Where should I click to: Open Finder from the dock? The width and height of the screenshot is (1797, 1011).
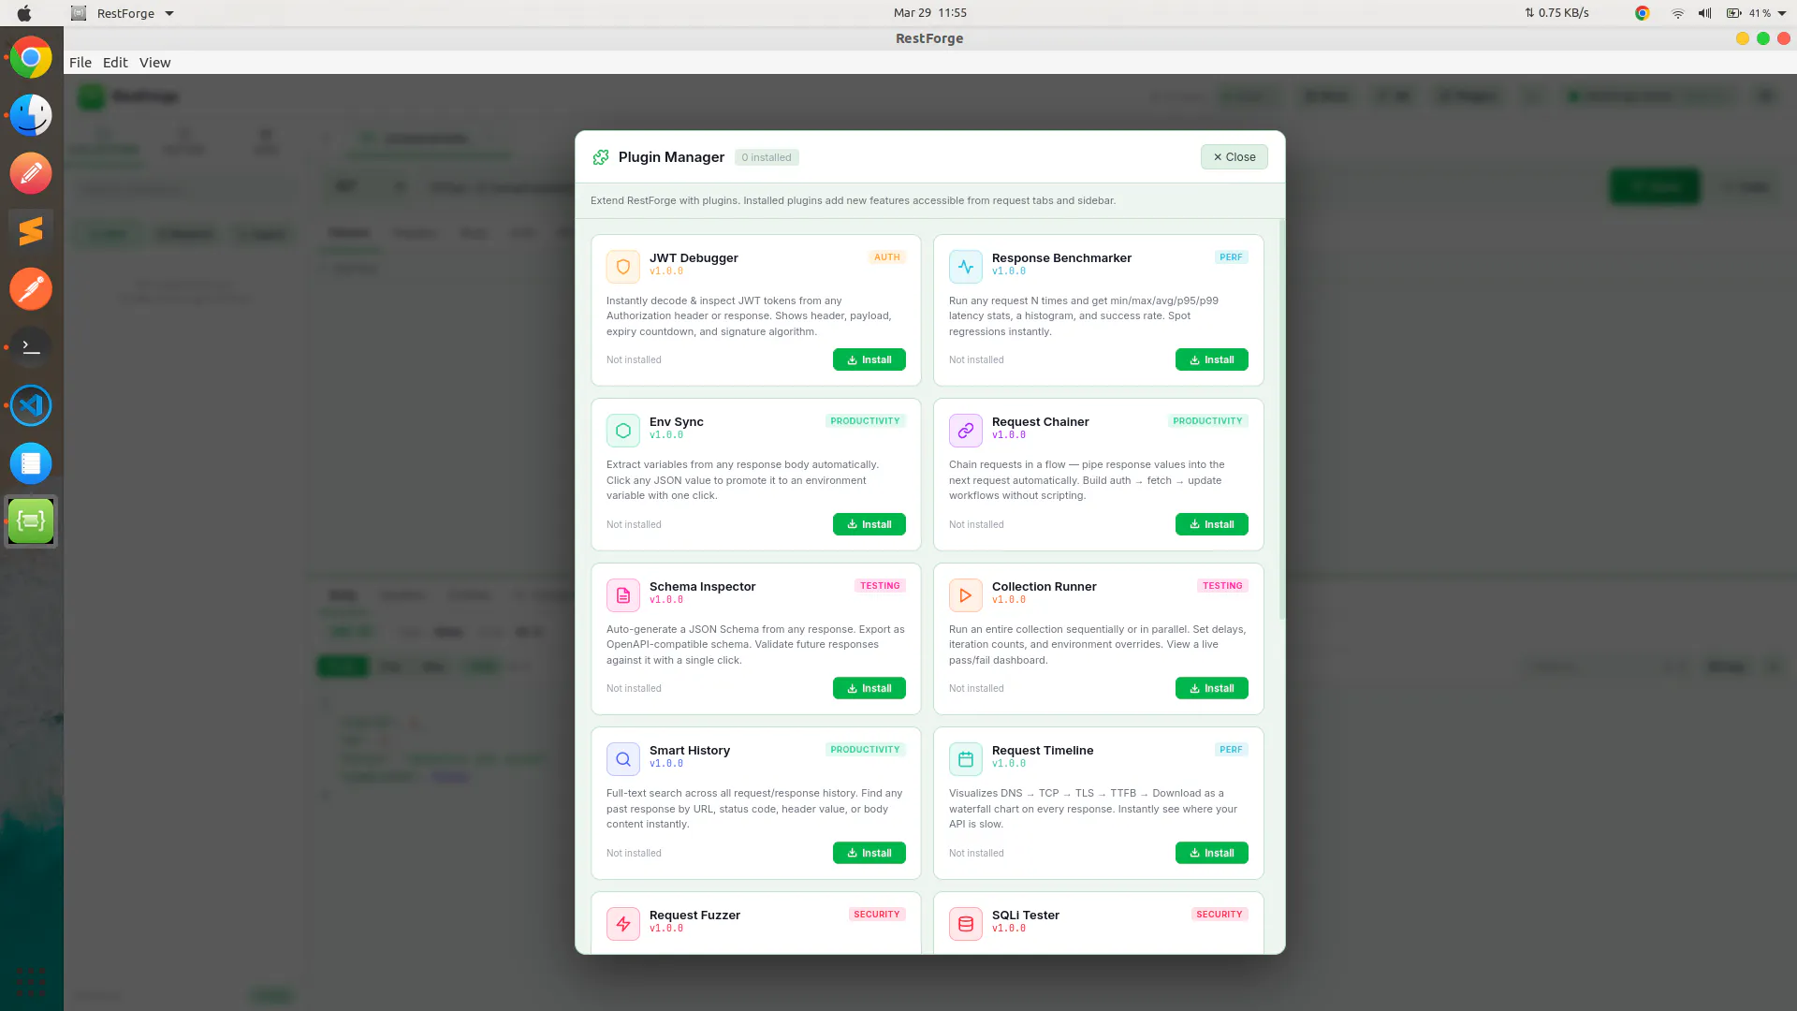(31, 116)
